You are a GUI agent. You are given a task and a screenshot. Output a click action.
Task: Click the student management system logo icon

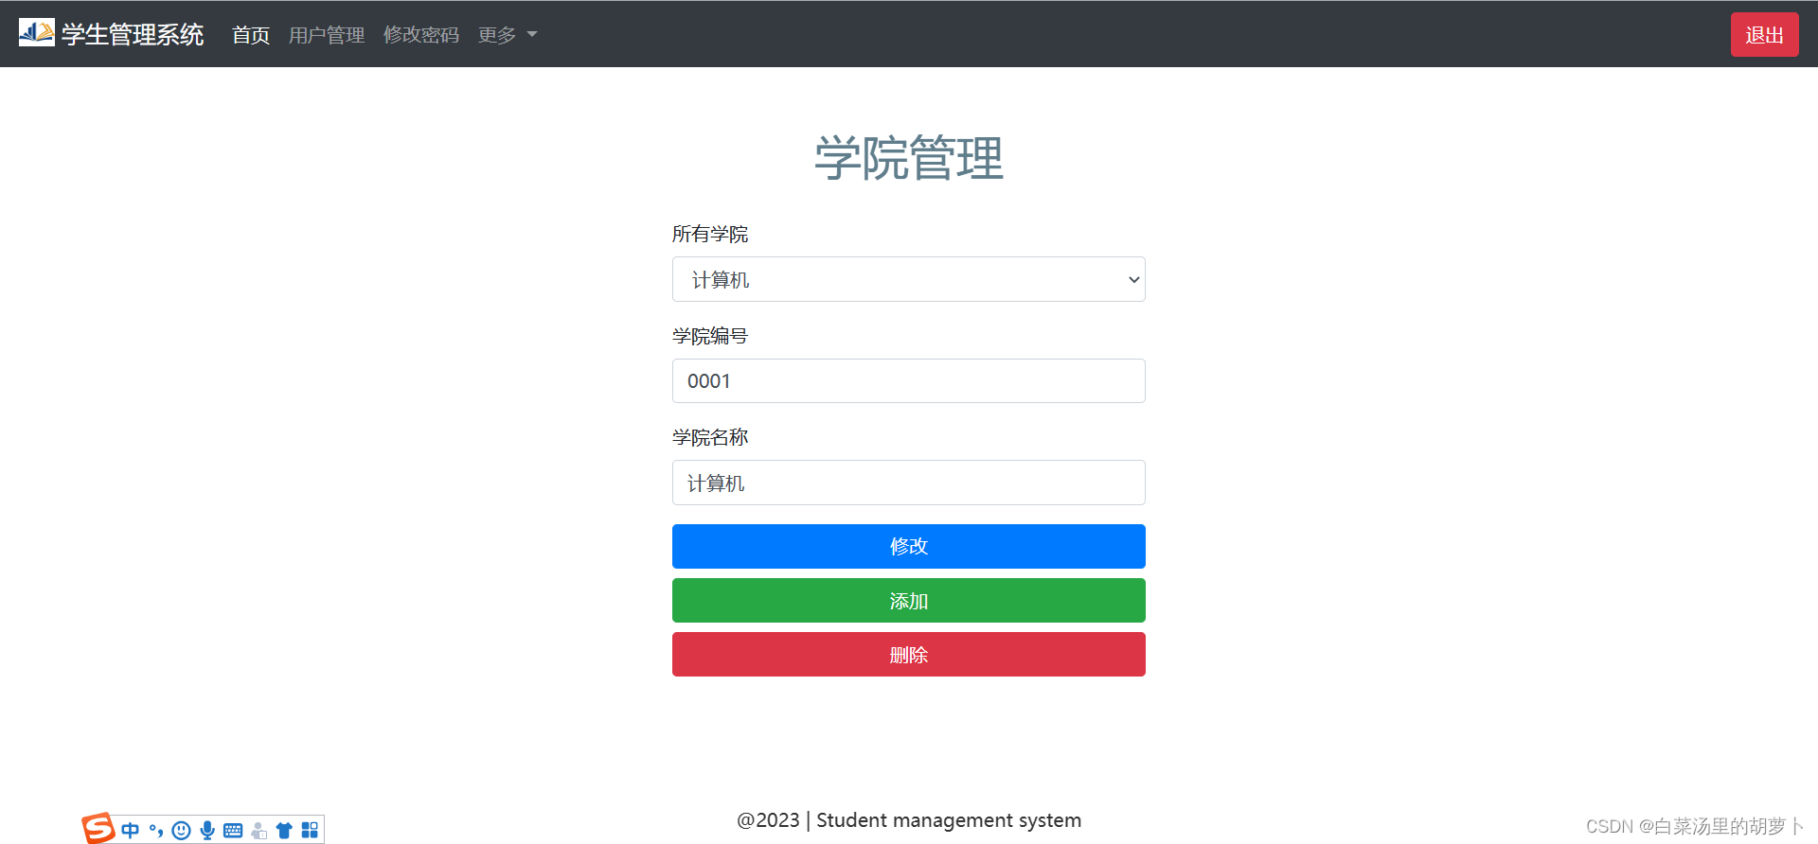click(37, 32)
